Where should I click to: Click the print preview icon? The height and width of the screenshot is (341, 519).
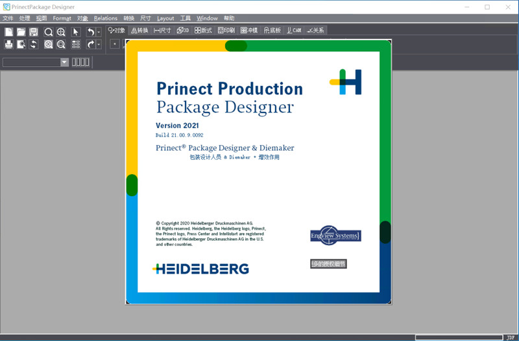(21, 44)
